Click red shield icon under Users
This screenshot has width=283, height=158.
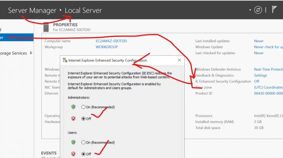click(73, 154)
